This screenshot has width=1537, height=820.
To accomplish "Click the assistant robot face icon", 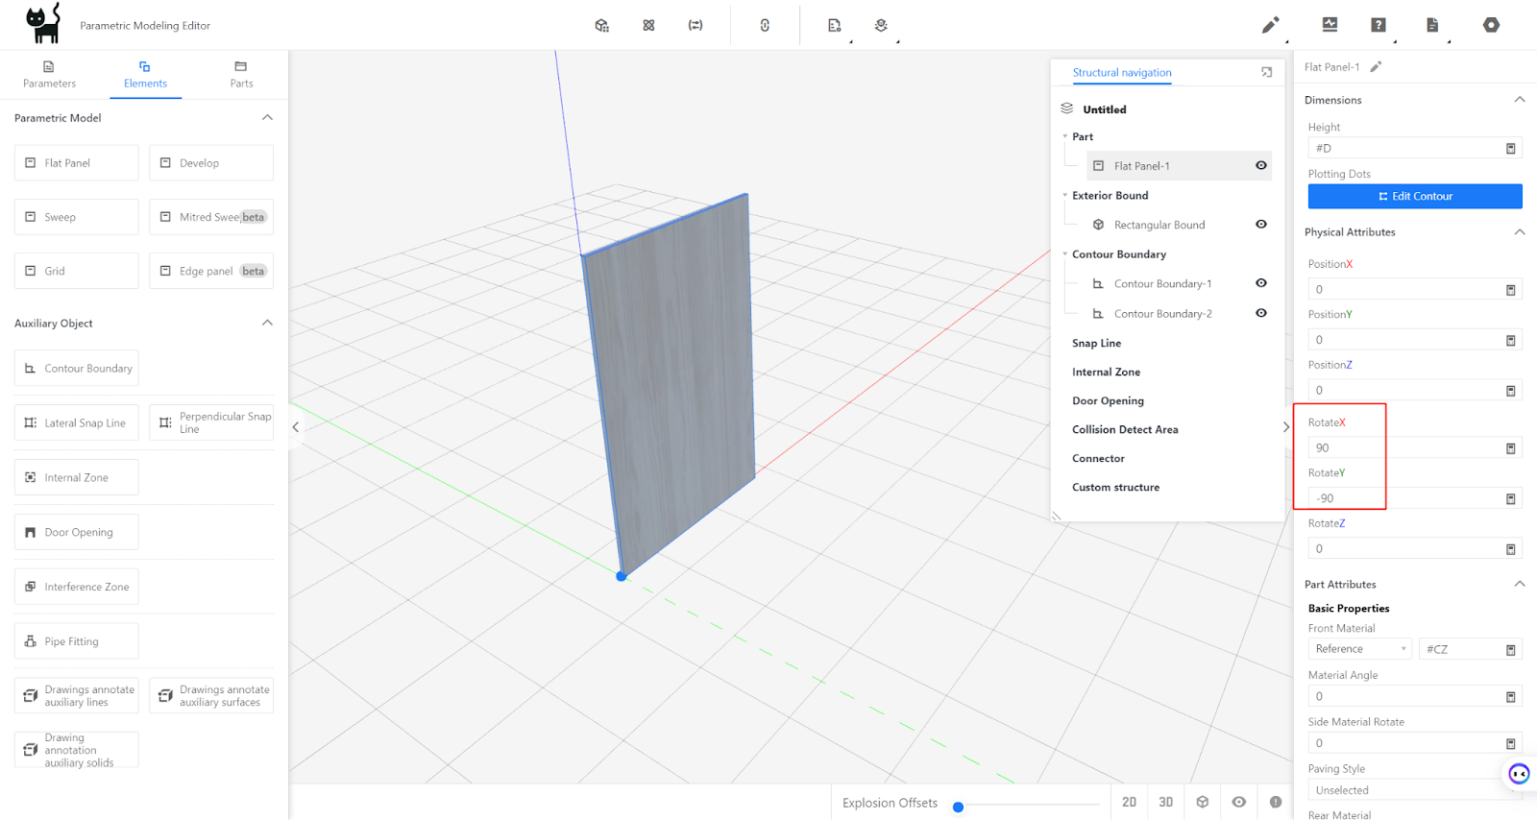I will [x=1518, y=774].
